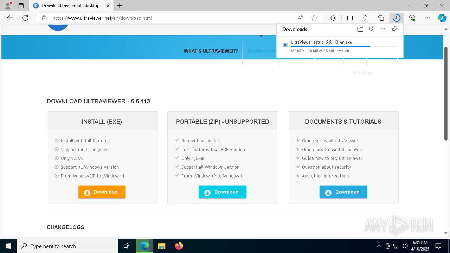Click the taskbar search box
This screenshot has height=253, width=450.
point(67,246)
